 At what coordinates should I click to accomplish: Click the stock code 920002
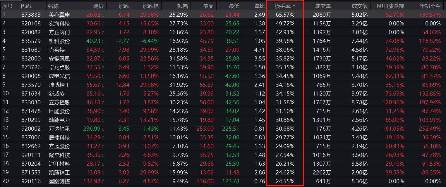click(x=31, y=129)
